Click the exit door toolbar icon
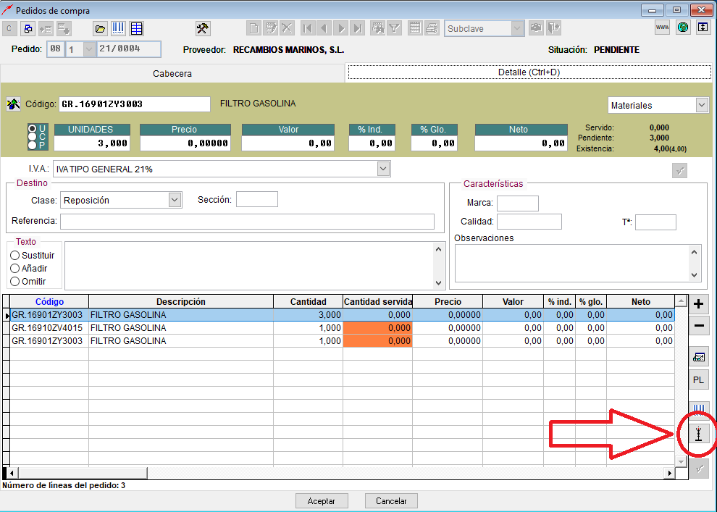This screenshot has width=717, height=512. click(x=554, y=28)
